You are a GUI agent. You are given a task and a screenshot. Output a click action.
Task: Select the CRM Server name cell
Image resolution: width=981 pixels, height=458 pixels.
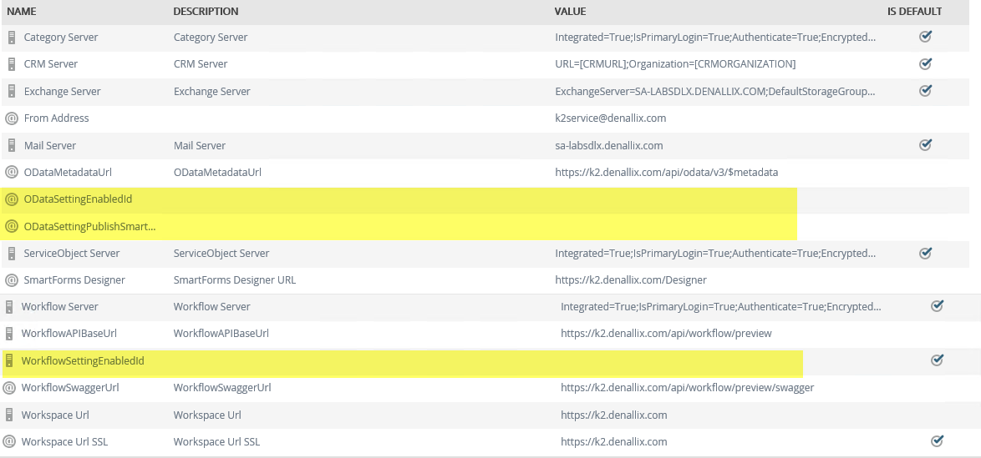[51, 64]
